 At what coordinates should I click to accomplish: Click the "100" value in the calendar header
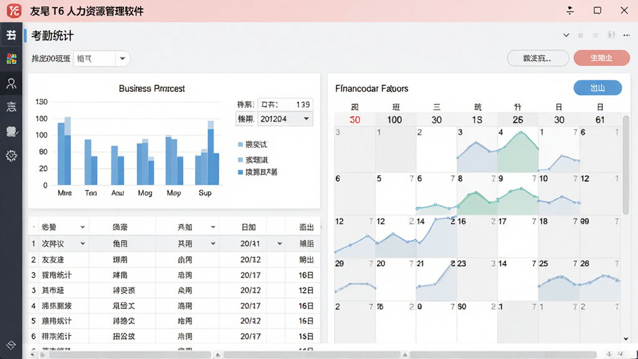(x=394, y=120)
